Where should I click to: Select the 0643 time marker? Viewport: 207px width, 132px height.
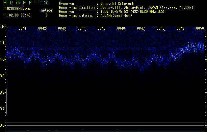[x=62, y=28]
